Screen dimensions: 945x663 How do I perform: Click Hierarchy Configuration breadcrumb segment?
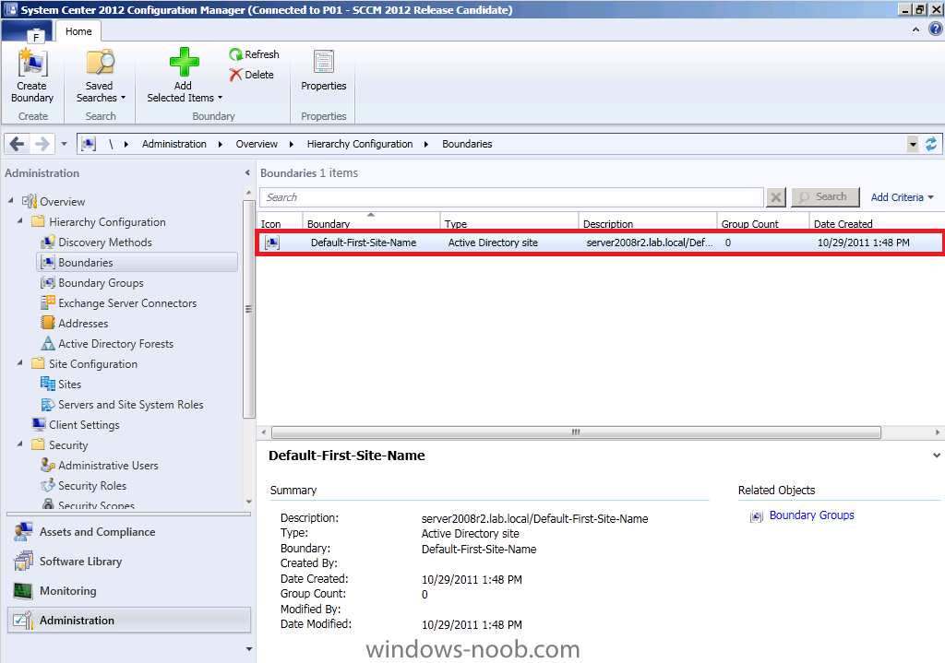coord(360,144)
